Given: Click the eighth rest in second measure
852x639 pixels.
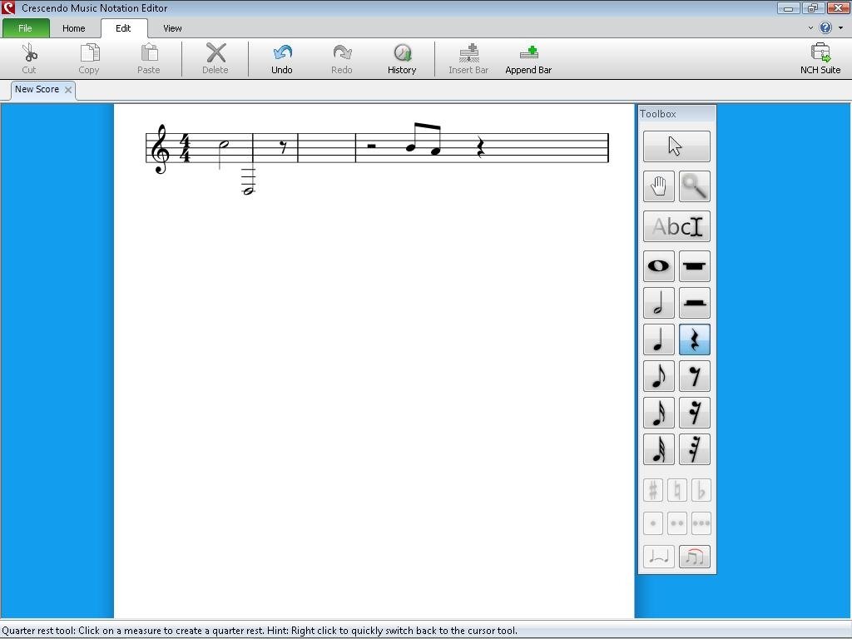Looking at the screenshot, I should (283, 147).
